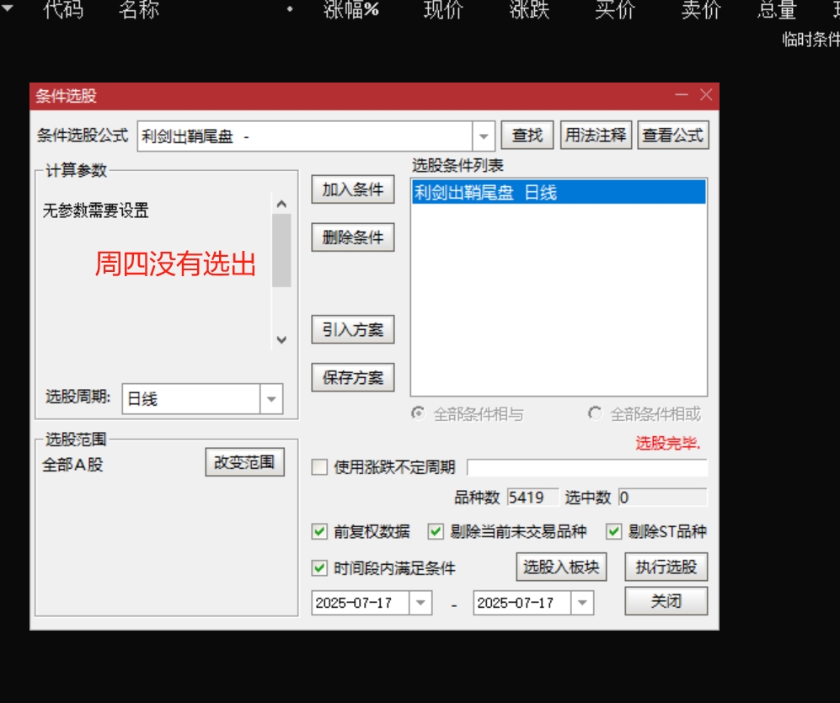Minimize the 条件选股 dialog

(x=682, y=95)
